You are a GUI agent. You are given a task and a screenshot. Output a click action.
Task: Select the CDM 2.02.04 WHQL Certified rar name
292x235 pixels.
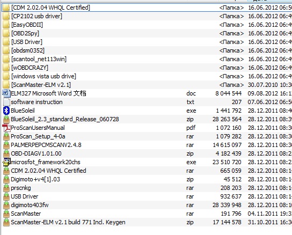click(48, 171)
